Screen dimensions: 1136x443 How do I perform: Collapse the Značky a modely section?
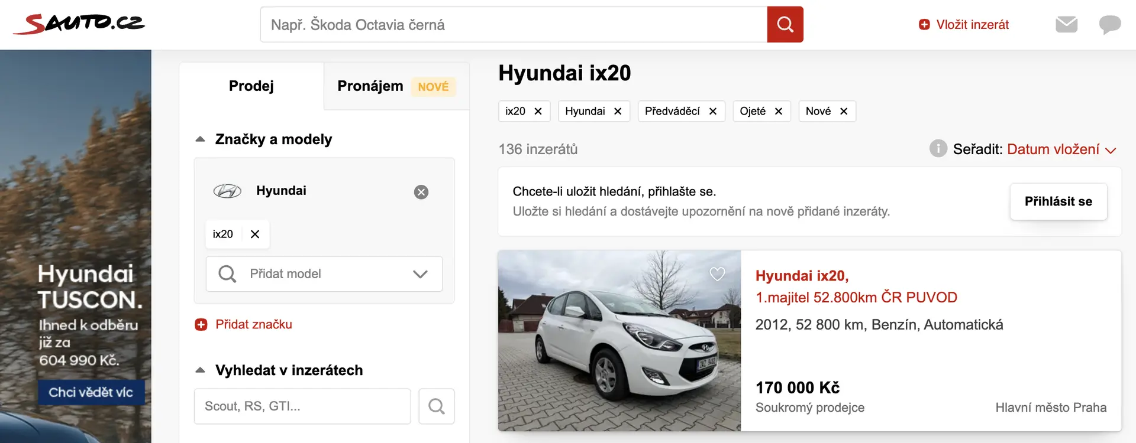(x=200, y=139)
